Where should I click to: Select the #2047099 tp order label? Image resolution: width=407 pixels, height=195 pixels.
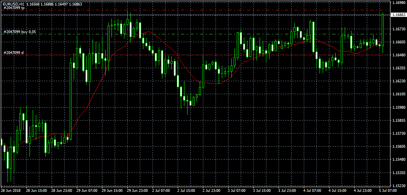[x=14, y=7]
